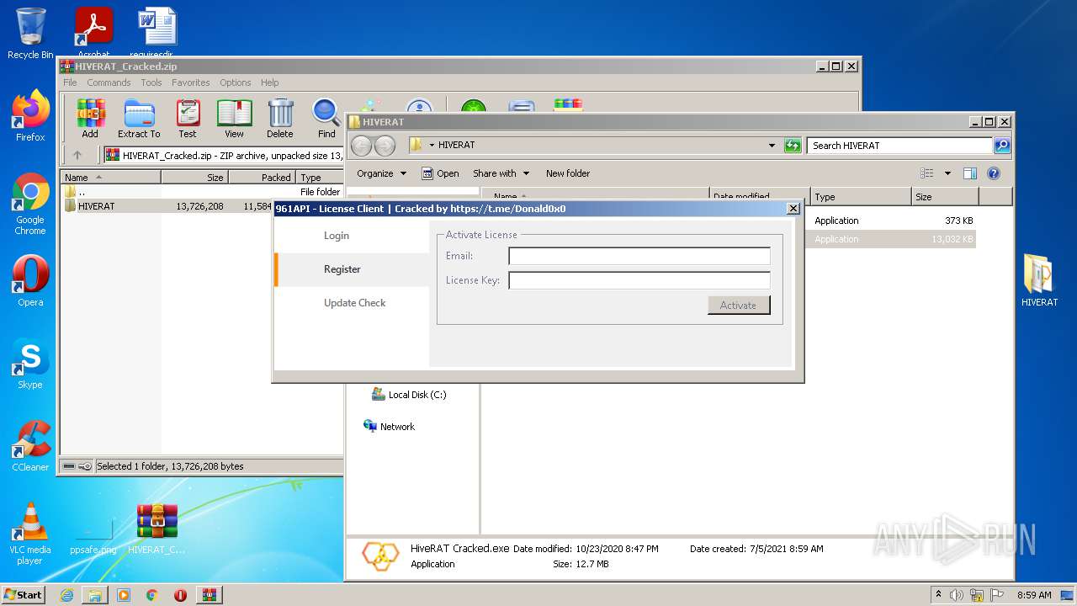The image size is (1077, 606).
Task: Select the 13,032 KB Application file row
Action: pyautogui.click(x=890, y=239)
